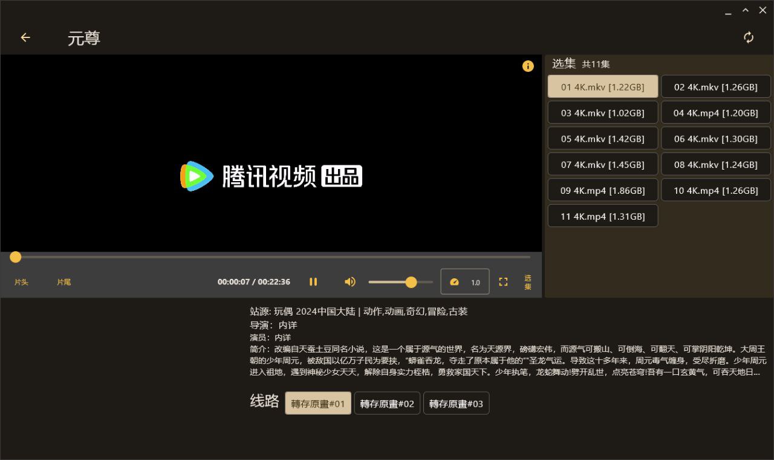Open episode 08 4K.mkv [1.24GB]
The width and height of the screenshot is (774, 460).
point(716,165)
